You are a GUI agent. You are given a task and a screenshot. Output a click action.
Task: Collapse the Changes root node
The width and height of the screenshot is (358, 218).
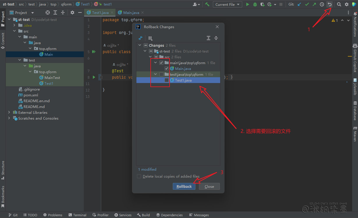click(x=140, y=46)
